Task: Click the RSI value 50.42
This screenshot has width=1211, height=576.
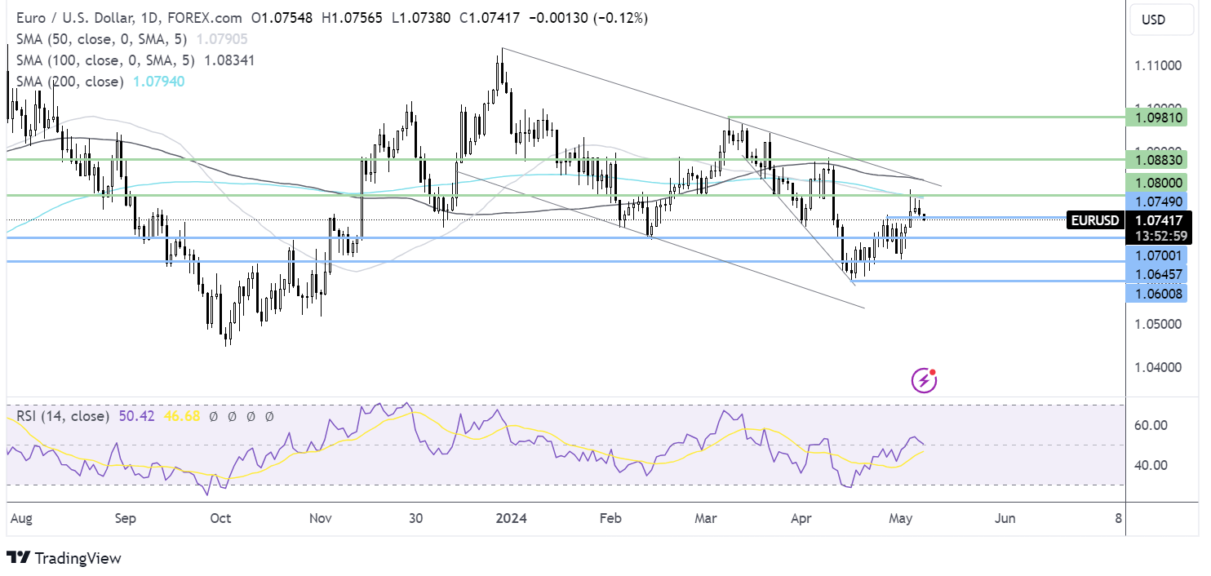Action: pyautogui.click(x=135, y=416)
